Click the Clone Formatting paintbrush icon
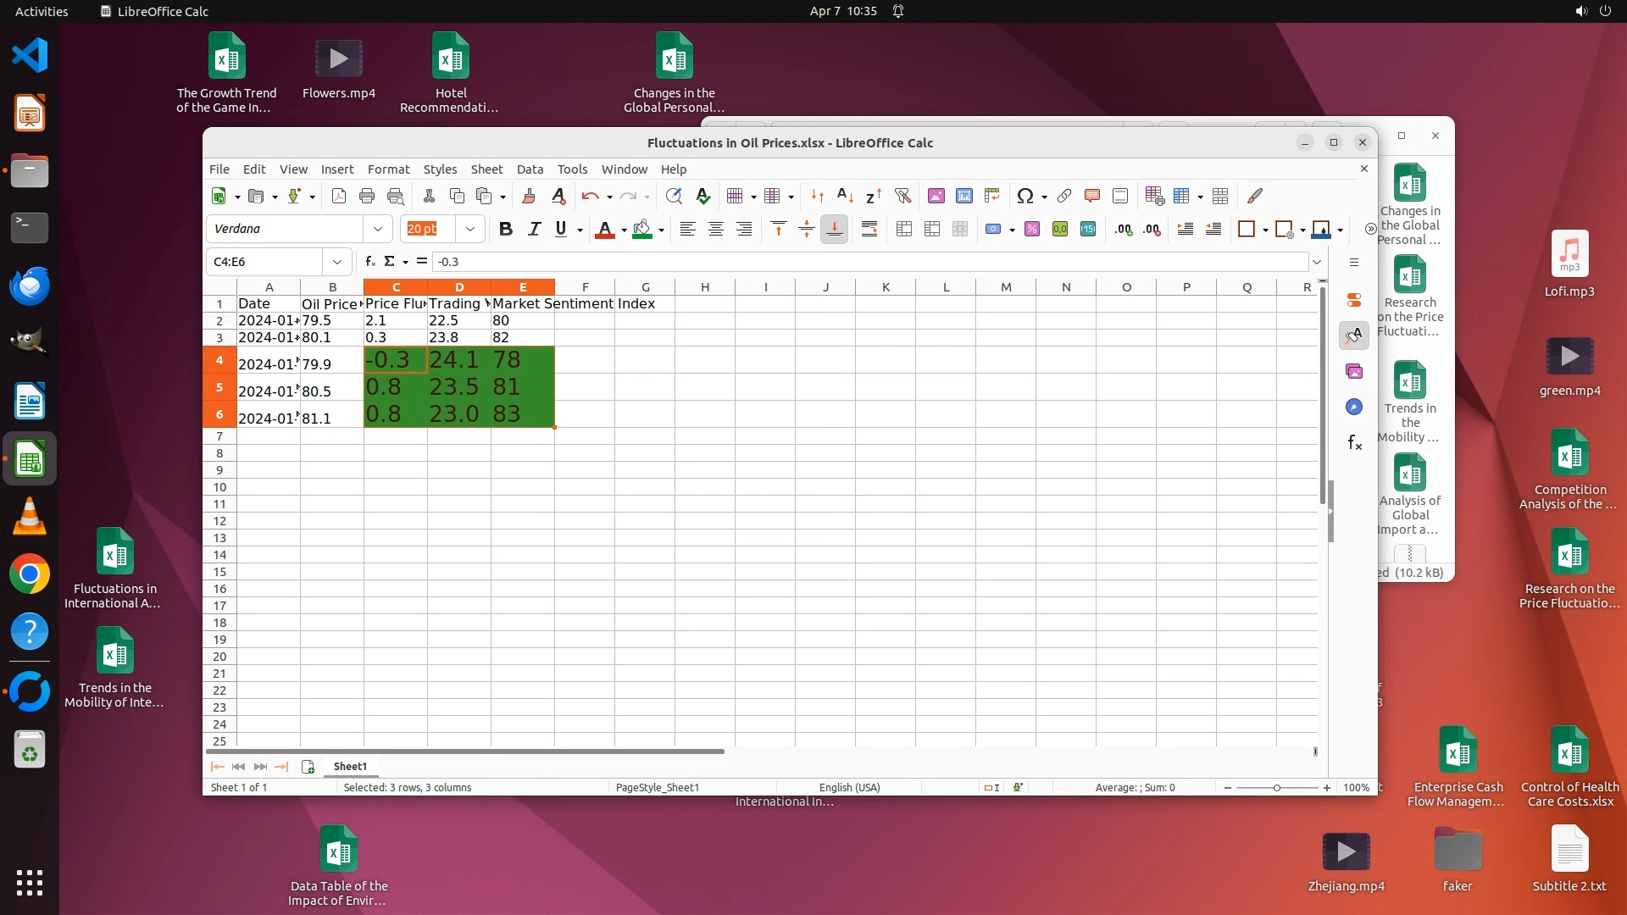This screenshot has width=1627, height=915. click(529, 197)
